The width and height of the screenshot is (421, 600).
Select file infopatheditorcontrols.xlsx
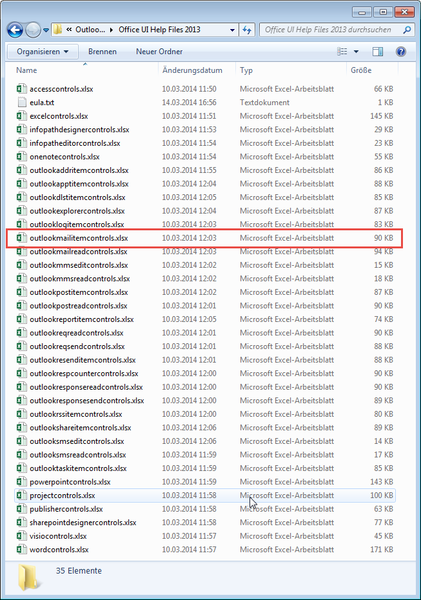tap(75, 143)
